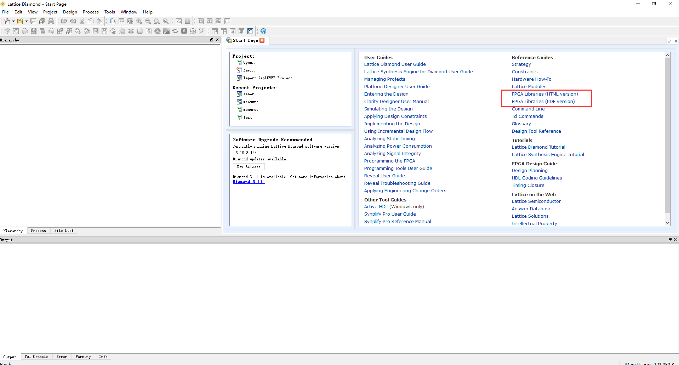The width and height of the screenshot is (679, 365).
Task: Click the Zoom Out magnifier icon
Action: pos(148,21)
